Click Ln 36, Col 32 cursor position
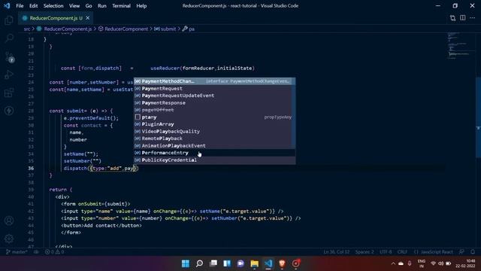Image resolution: width=481 pixels, height=271 pixels. [336, 252]
